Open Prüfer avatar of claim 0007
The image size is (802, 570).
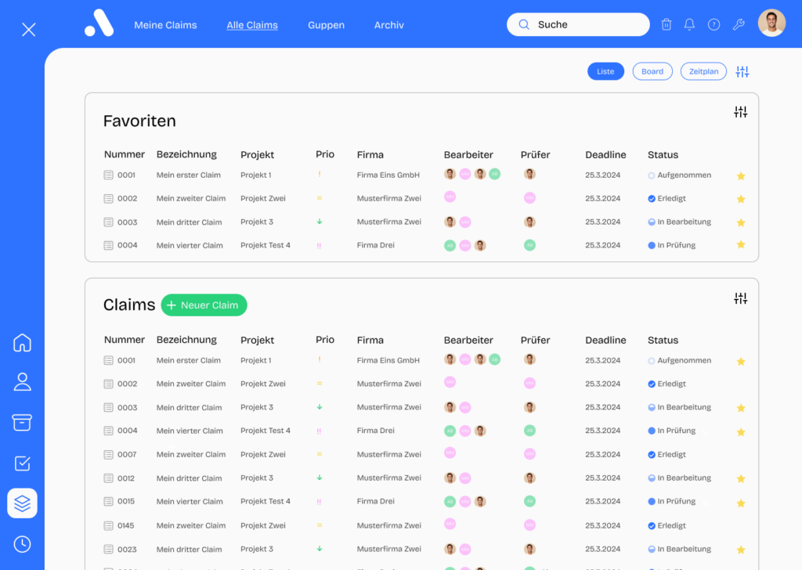[529, 453]
